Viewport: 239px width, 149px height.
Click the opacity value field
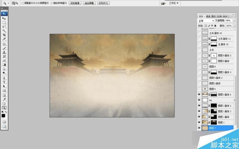pyautogui.click(x=229, y=20)
